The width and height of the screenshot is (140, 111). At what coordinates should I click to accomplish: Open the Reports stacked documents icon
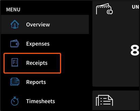(x=15, y=82)
